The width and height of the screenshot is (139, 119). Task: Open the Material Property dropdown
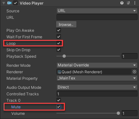tap(97, 78)
